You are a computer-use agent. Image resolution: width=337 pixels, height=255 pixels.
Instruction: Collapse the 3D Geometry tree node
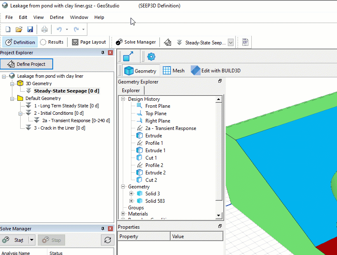click(12, 84)
